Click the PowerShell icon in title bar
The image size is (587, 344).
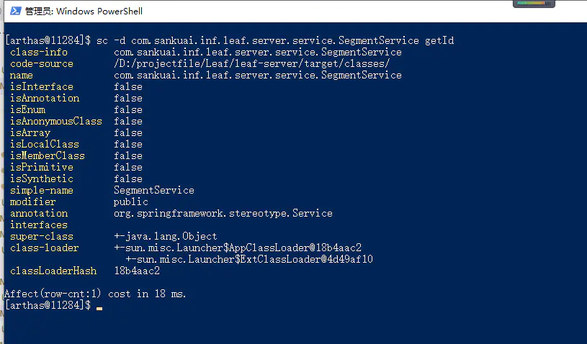coord(14,11)
